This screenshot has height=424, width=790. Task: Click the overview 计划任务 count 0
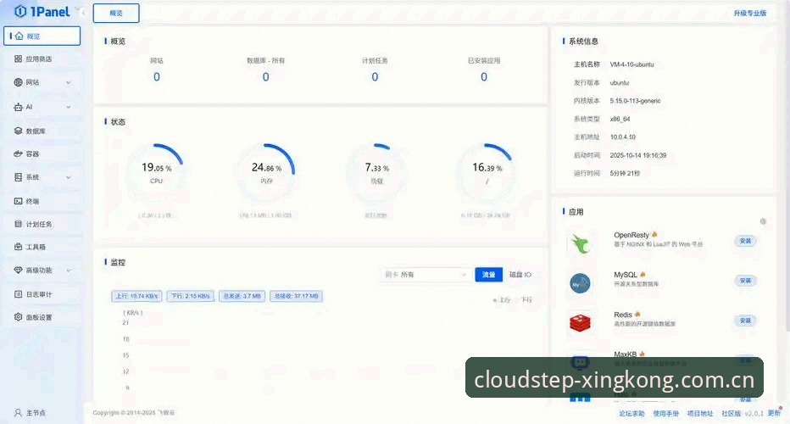pyautogui.click(x=375, y=77)
